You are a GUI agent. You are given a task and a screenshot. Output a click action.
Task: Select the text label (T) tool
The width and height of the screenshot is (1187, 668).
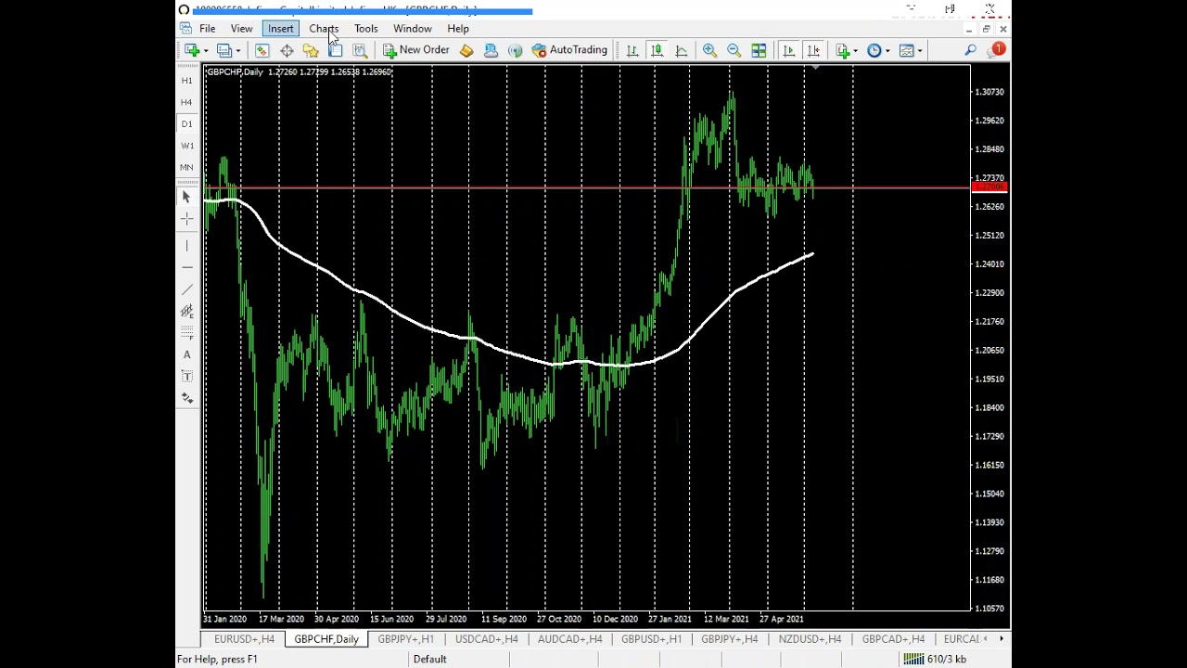tap(186, 377)
